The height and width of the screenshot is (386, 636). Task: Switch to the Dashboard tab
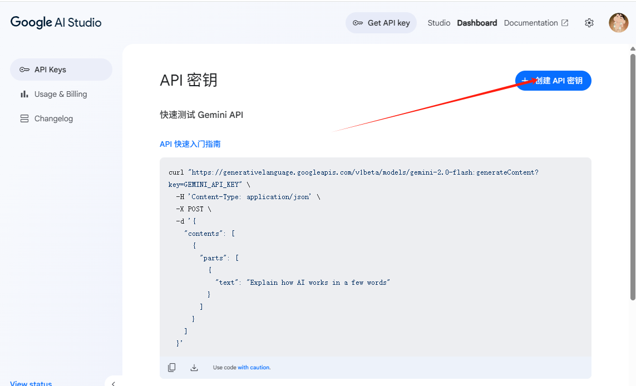[x=477, y=23]
